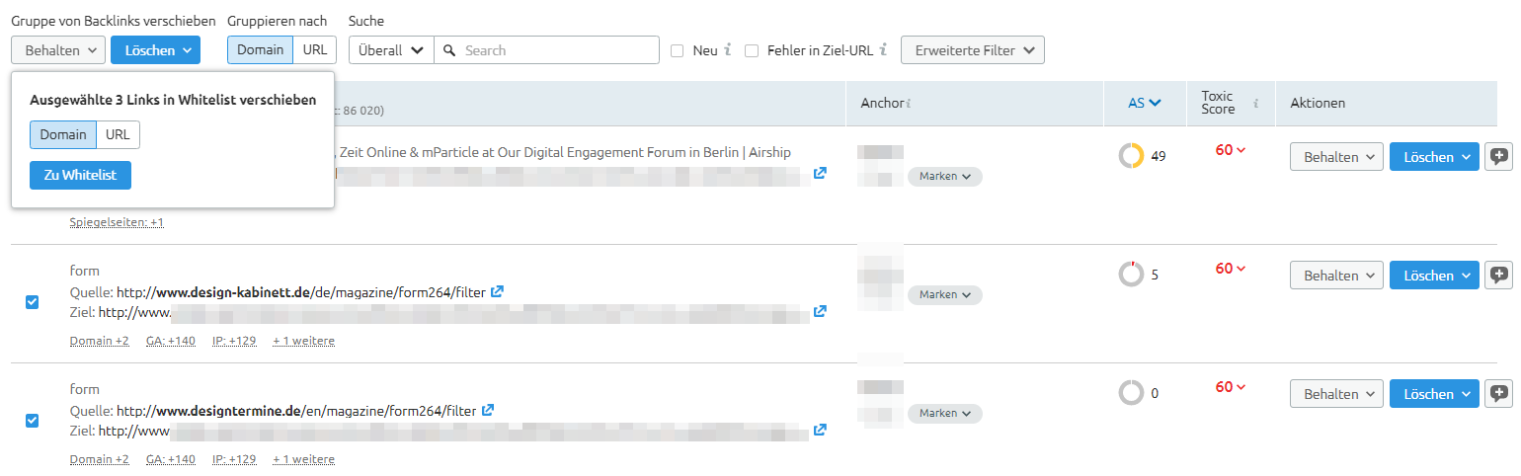Click info icon beside Toxic Score header

click(1256, 103)
